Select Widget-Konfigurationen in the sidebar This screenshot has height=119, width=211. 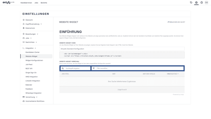pyautogui.click(x=34, y=60)
